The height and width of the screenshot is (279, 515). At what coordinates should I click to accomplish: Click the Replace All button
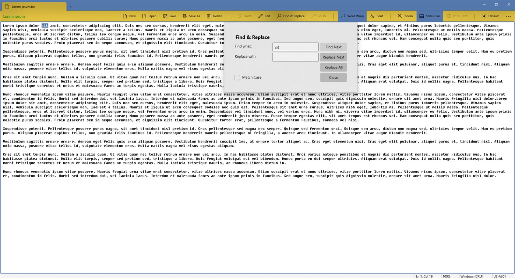[333, 67]
